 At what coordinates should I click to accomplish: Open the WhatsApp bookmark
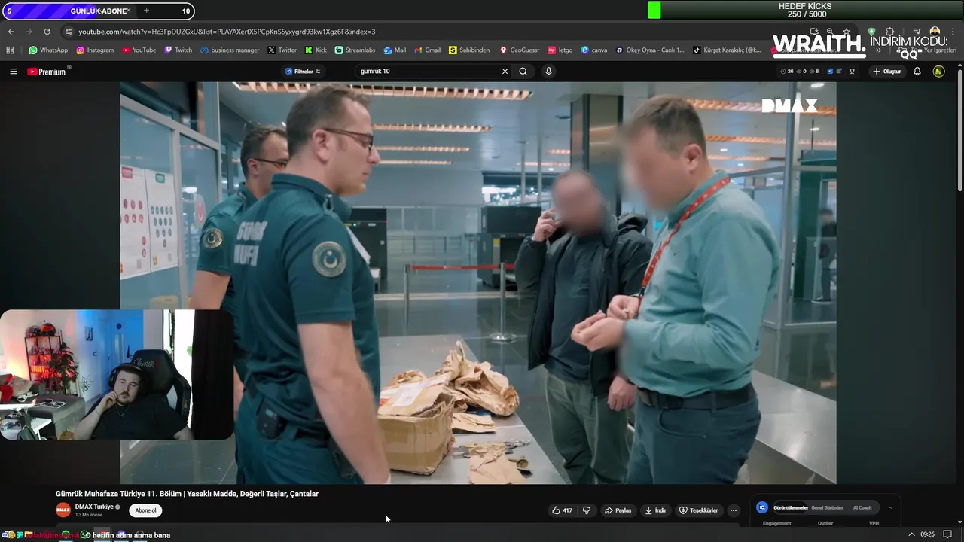click(x=48, y=50)
